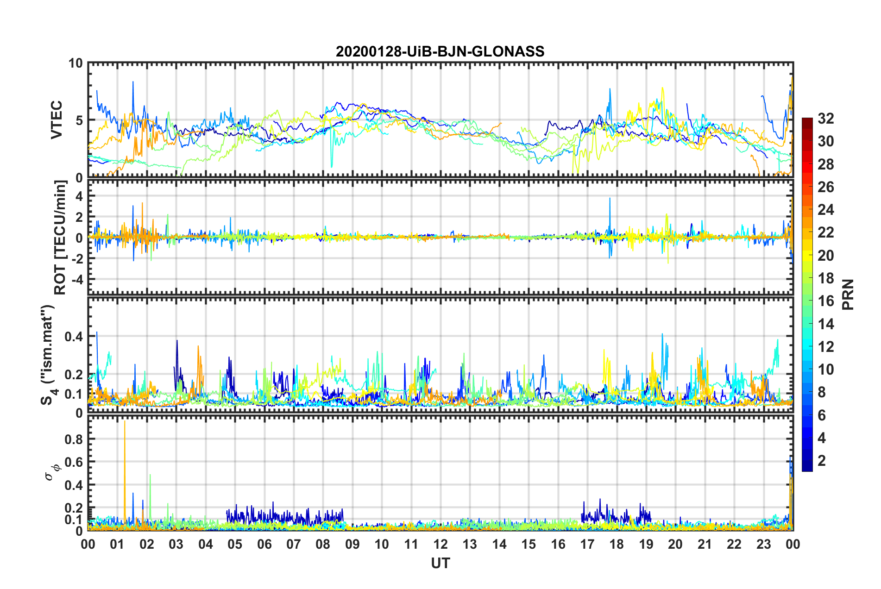Screen dimensions: 881x589
Task: Click colorbar tick label 14
Action: (x=825, y=324)
